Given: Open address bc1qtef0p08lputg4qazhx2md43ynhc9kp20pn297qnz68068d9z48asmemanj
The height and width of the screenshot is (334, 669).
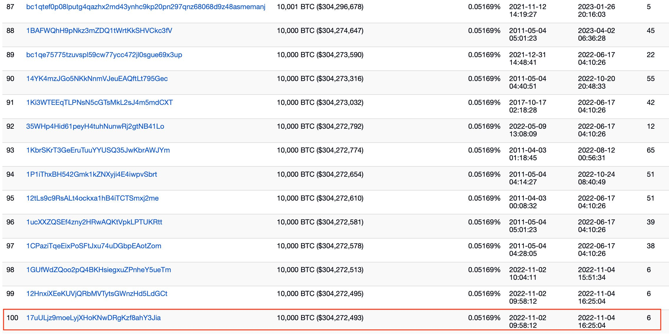Looking at the screenshot, I should [146, 7].
